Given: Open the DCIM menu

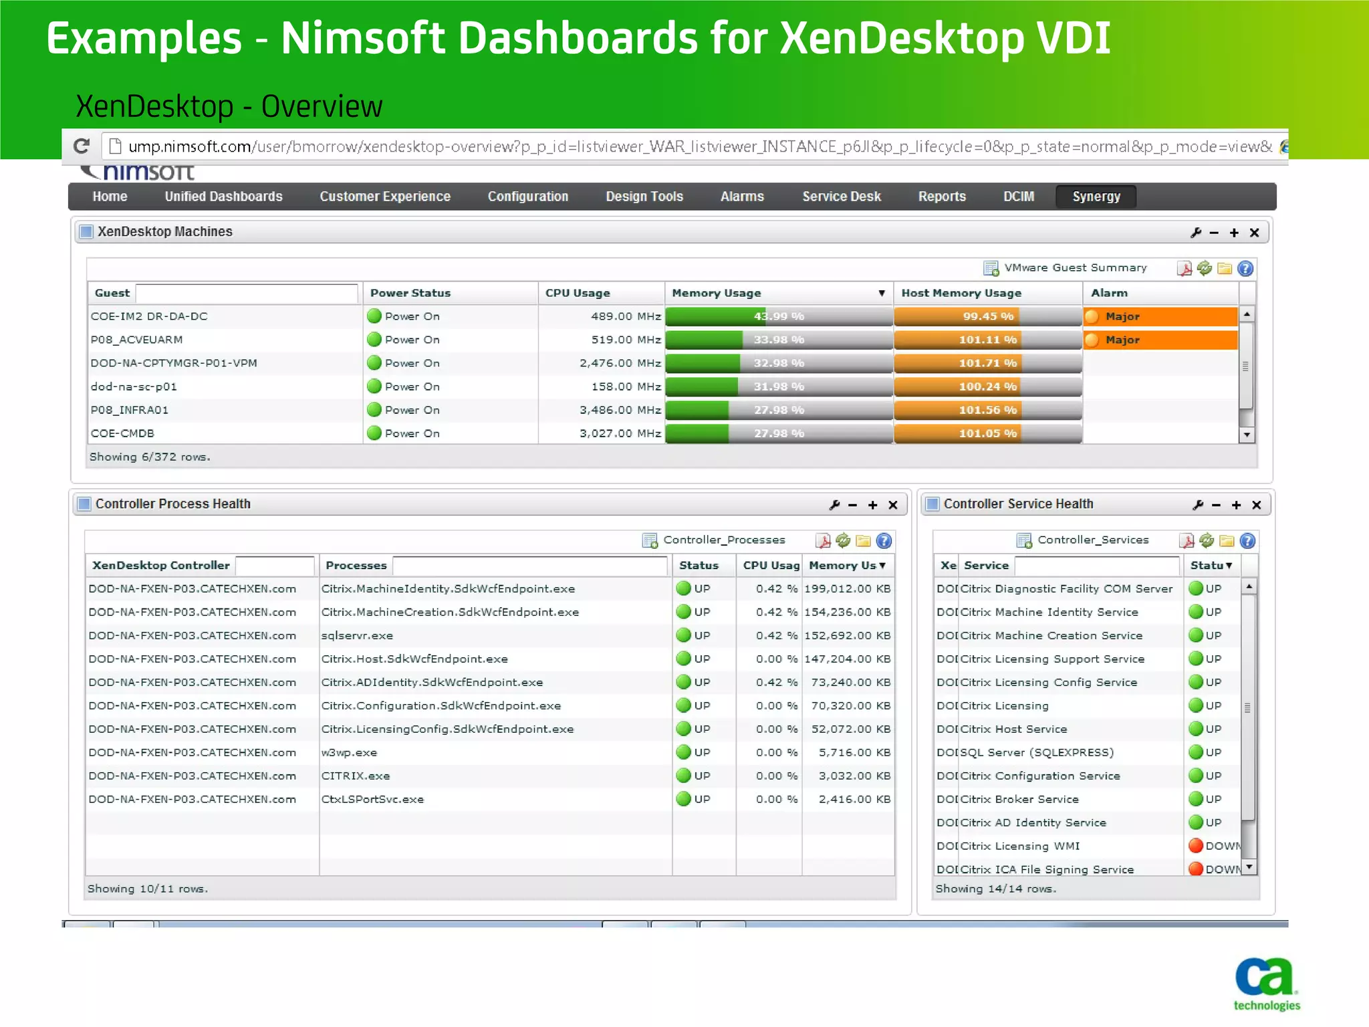Looking at the screenshot, I should pos(1019,197).
